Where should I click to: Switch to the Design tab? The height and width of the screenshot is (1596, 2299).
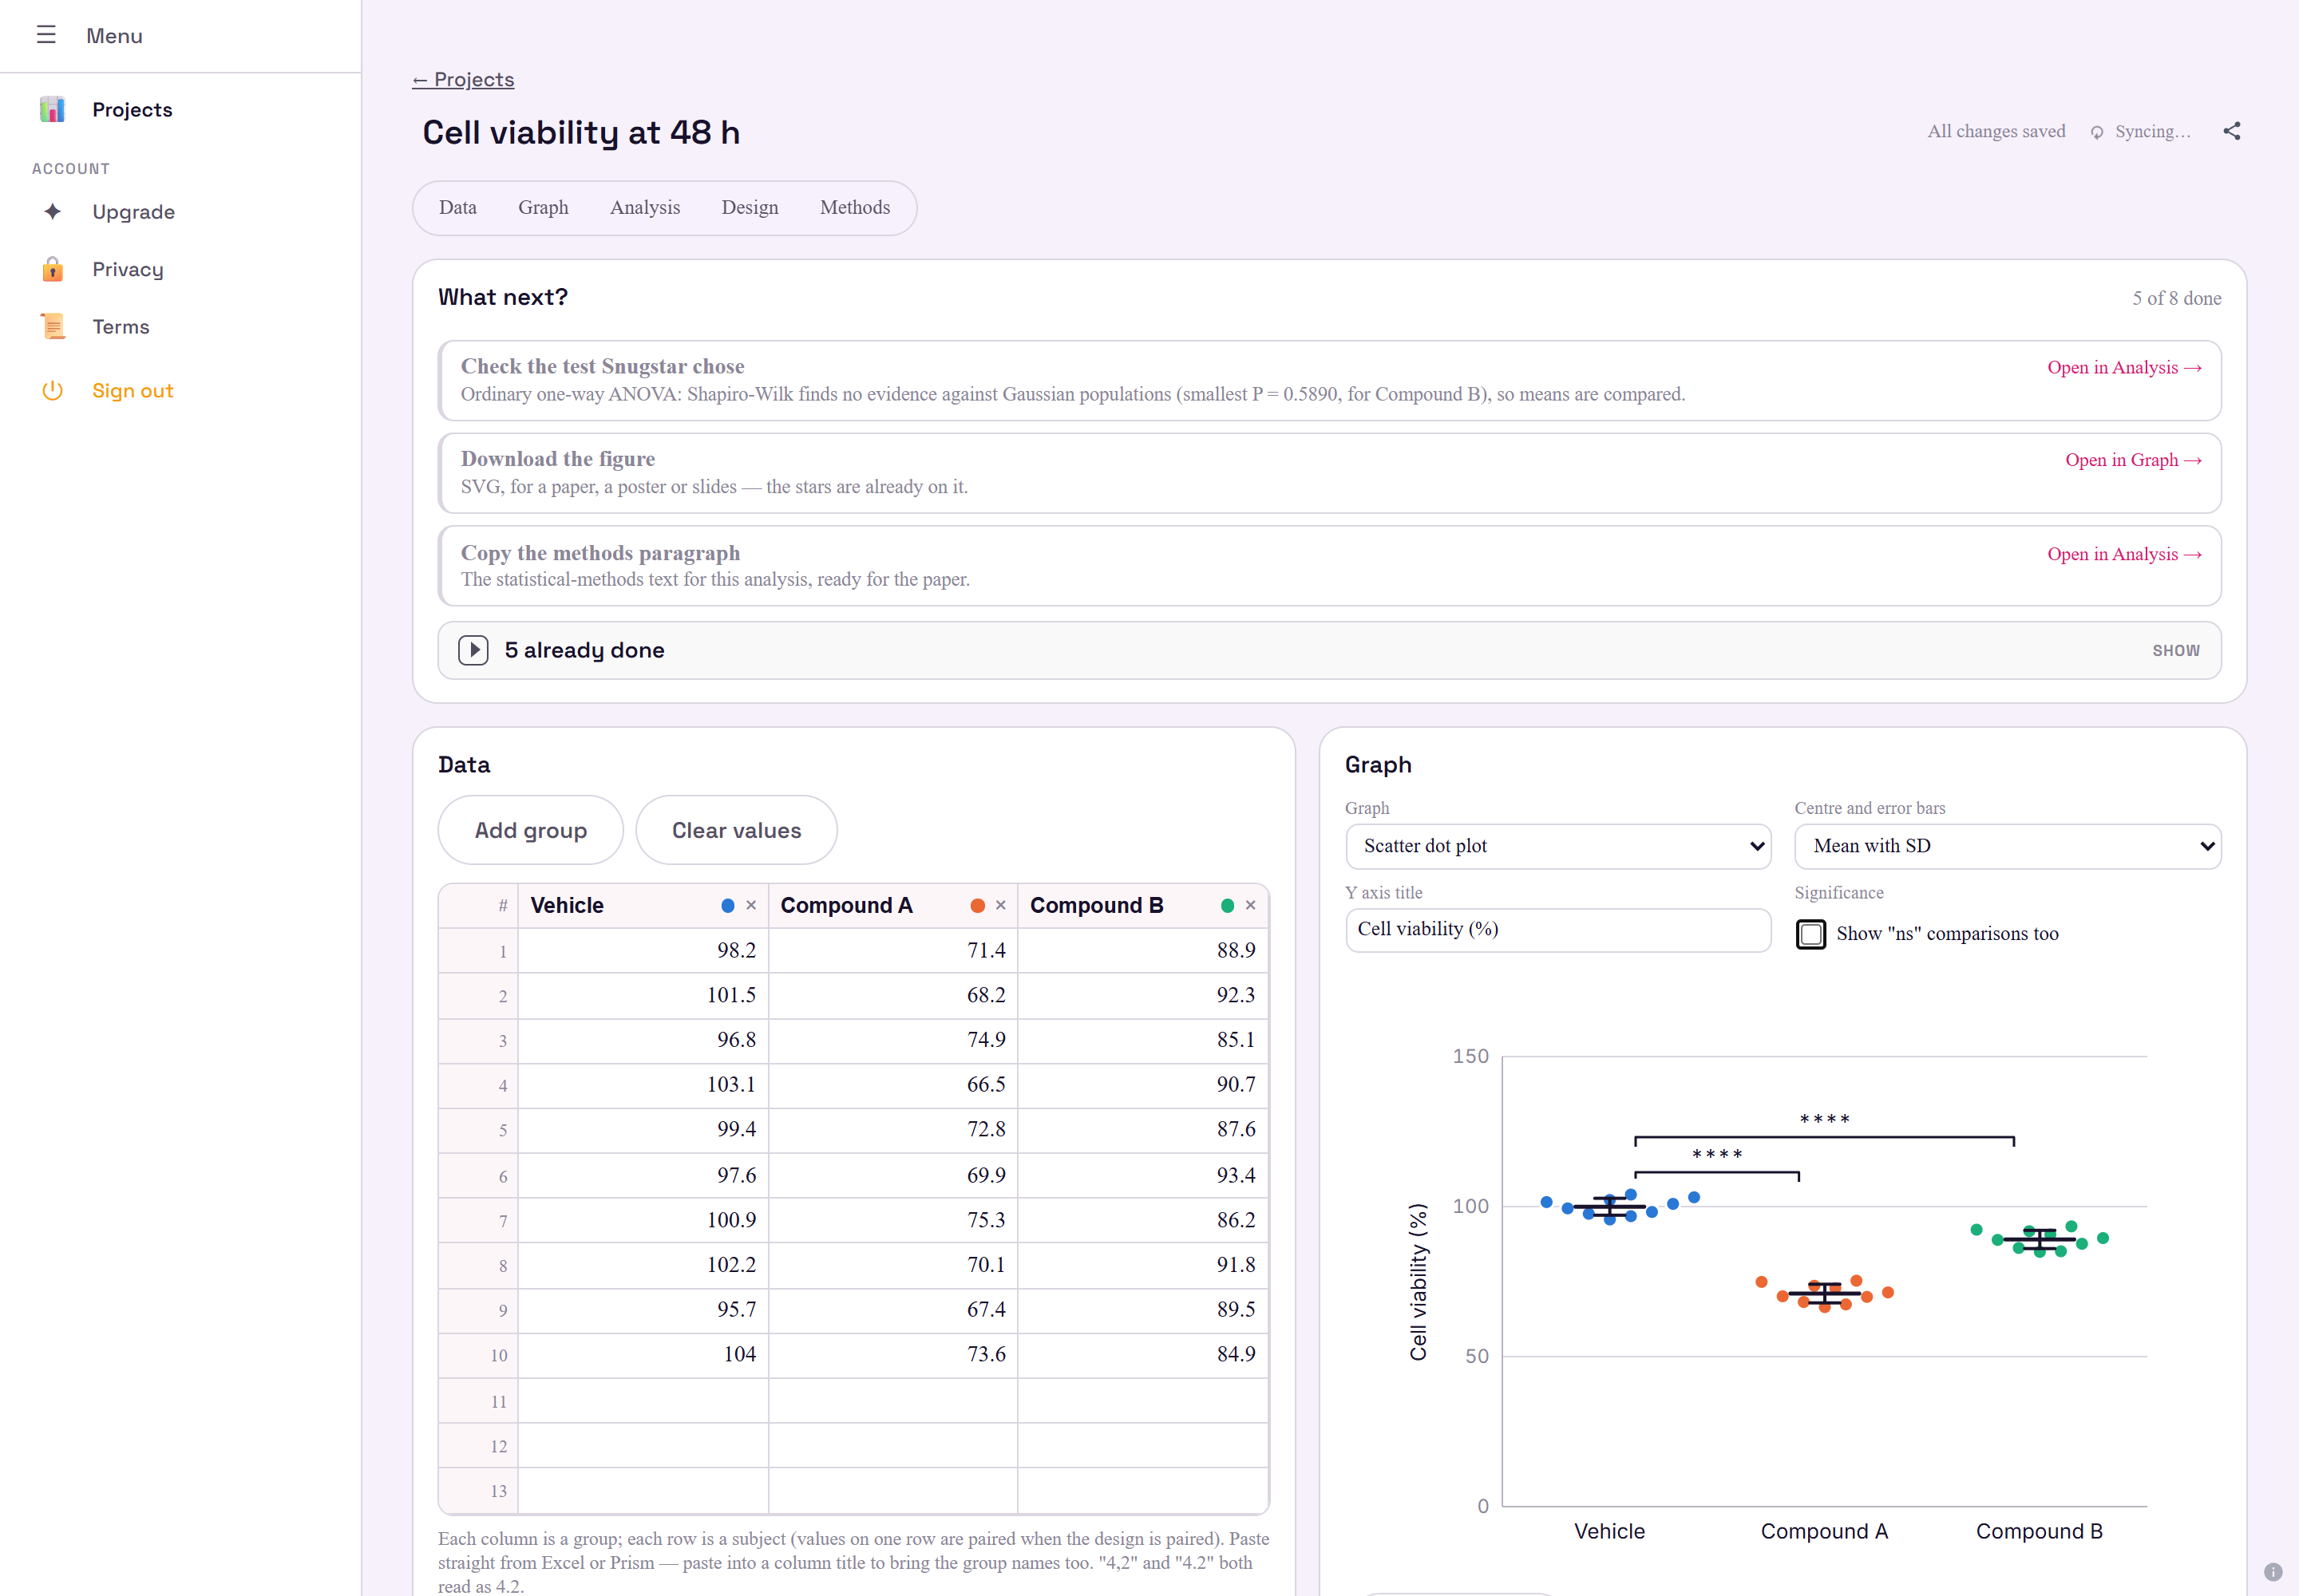[x=750, y=207]
